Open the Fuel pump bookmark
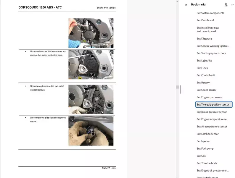 pyautogui.click(x=205, y=149)
